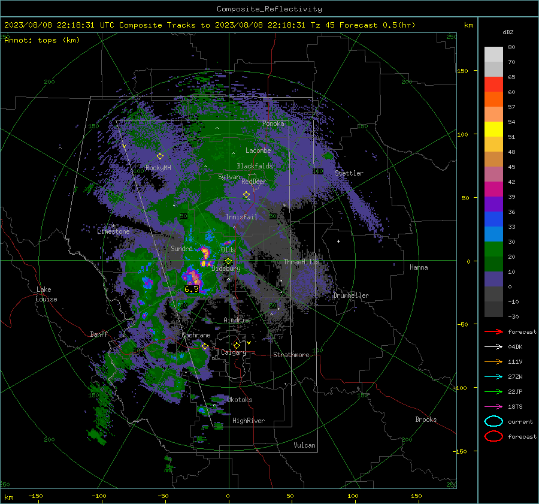Click the Brooks city label

click(426, 420)
